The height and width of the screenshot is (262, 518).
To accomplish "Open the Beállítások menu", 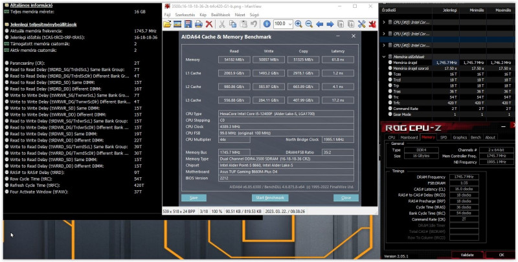I will point(221,15).
